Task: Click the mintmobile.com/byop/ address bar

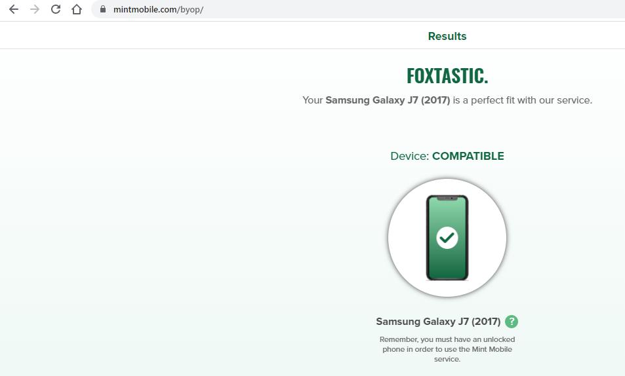Action: [358, 9]
